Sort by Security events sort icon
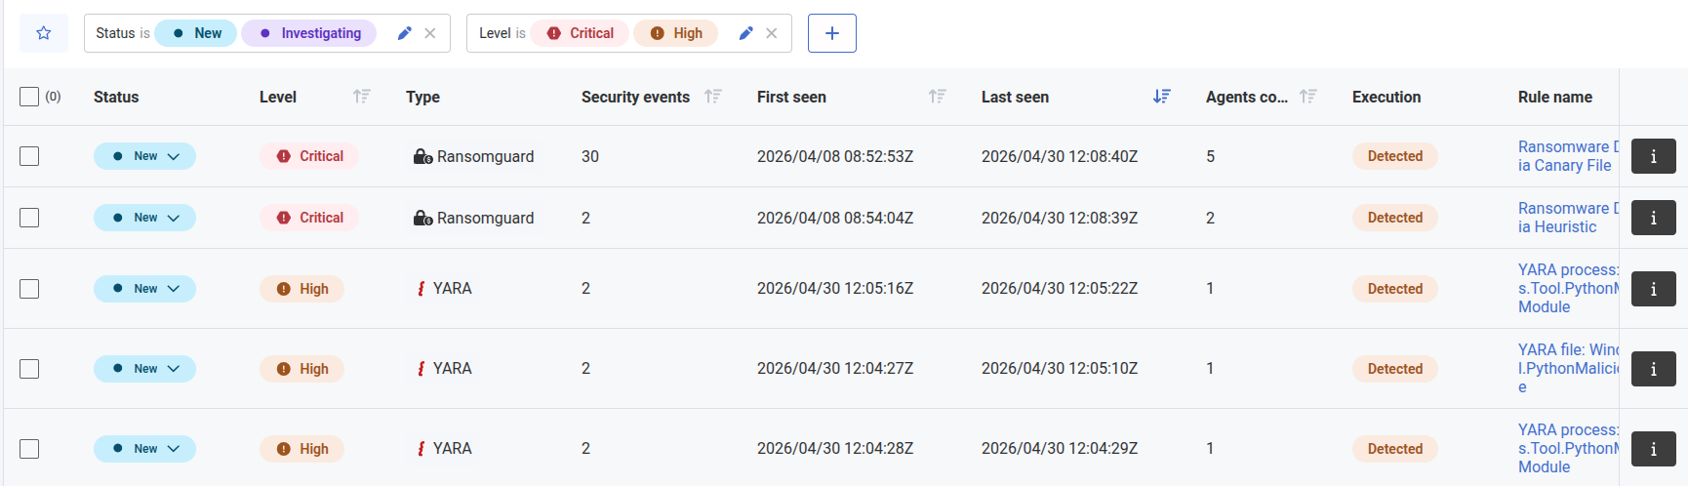Screen dimensions: 1688x486 [x=713, y=97]
